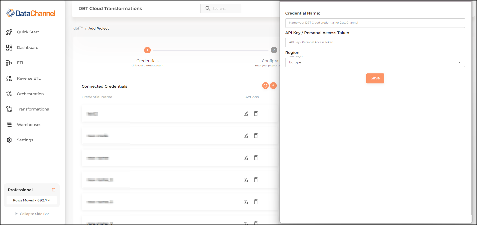Edit the fourth credential row

[246, 180]
